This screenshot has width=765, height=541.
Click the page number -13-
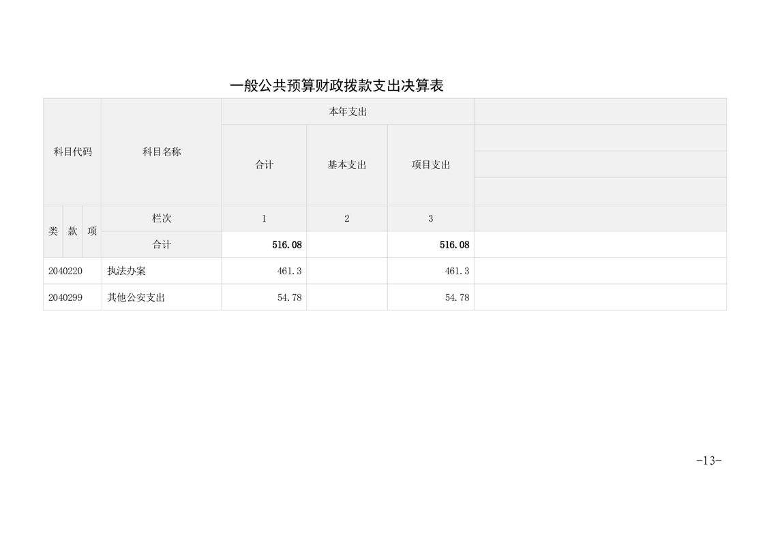(x=708, y=460)
